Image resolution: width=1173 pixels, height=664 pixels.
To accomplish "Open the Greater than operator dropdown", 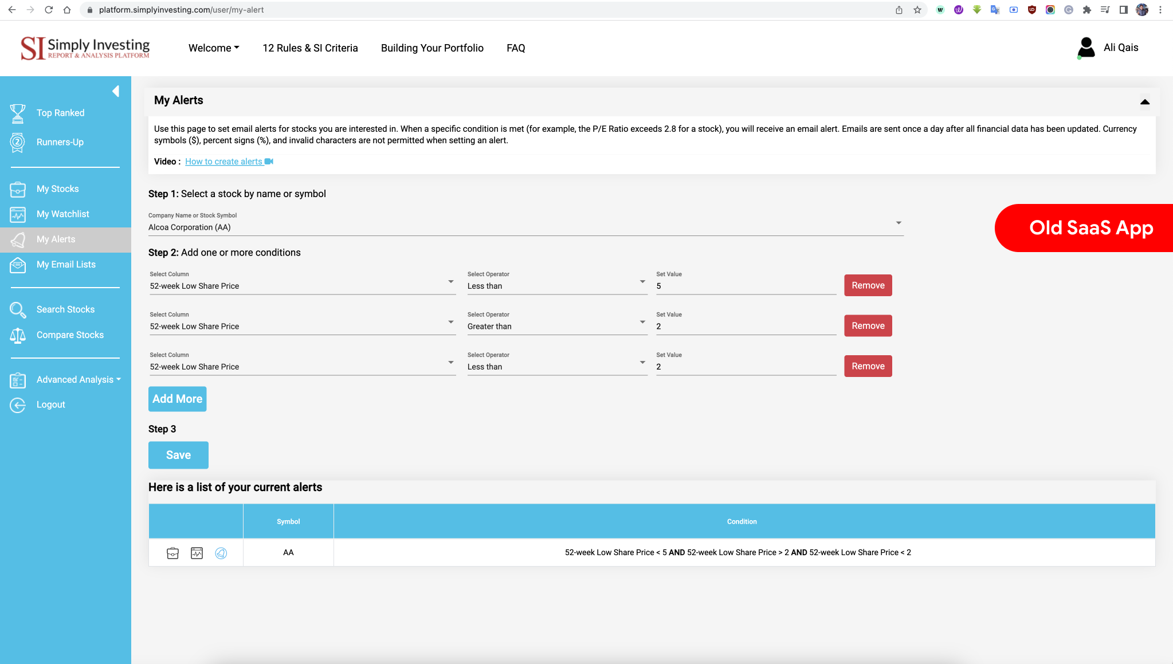I will pos(556,326).
